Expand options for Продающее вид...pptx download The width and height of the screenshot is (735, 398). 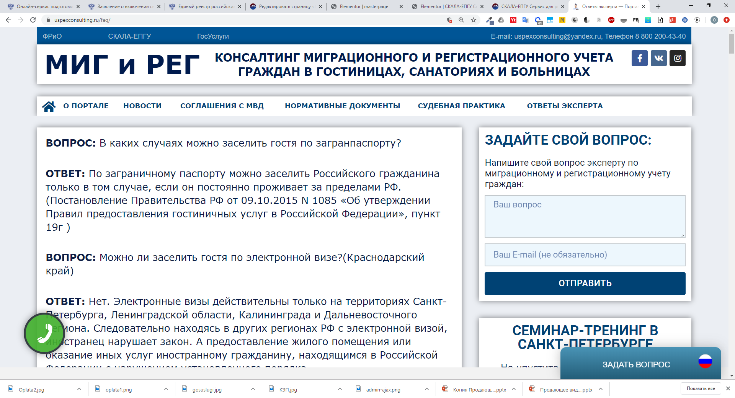601,389
